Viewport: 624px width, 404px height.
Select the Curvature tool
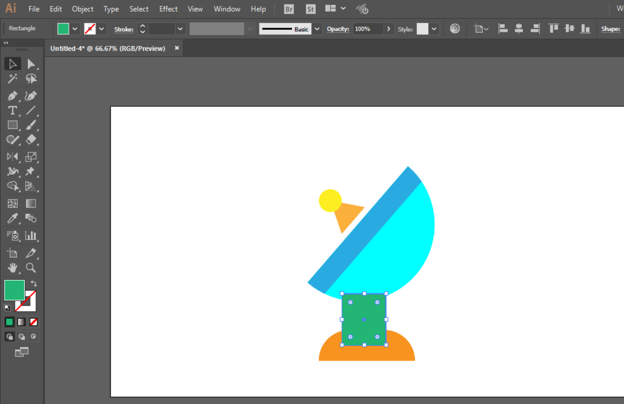pos(31,96)
